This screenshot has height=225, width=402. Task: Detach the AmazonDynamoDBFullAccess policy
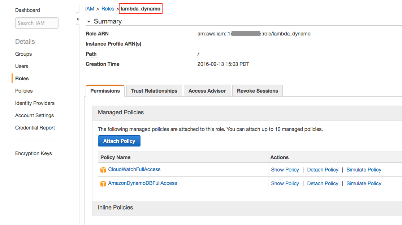(x=323, y=183)
